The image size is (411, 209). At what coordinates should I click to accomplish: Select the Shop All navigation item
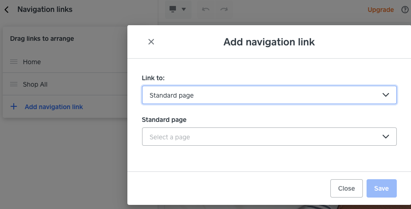click(x=35, y=84)
